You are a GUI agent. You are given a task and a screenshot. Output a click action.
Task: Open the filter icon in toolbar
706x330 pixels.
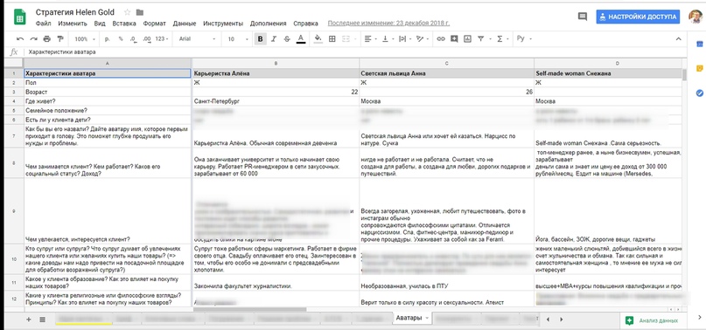point(480,39)
